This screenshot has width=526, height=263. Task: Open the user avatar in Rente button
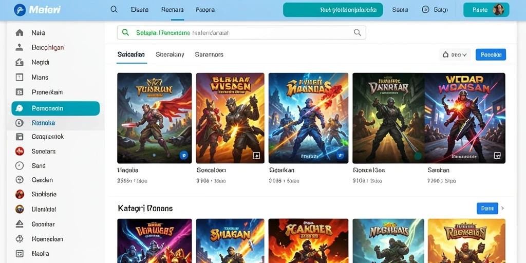click(x=498, y=10)
